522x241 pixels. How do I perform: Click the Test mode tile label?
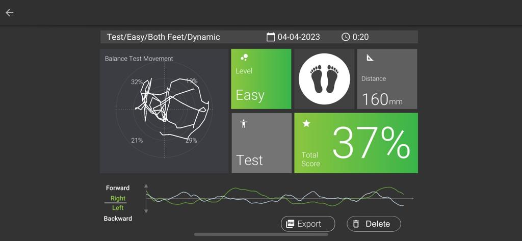click(249, 160)
